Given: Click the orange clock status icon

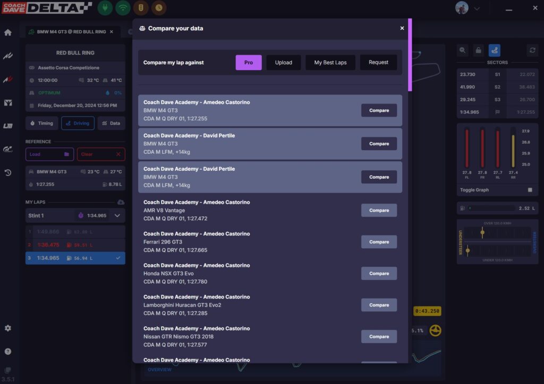Looking at the screenshot, I should tap(158, 8).
